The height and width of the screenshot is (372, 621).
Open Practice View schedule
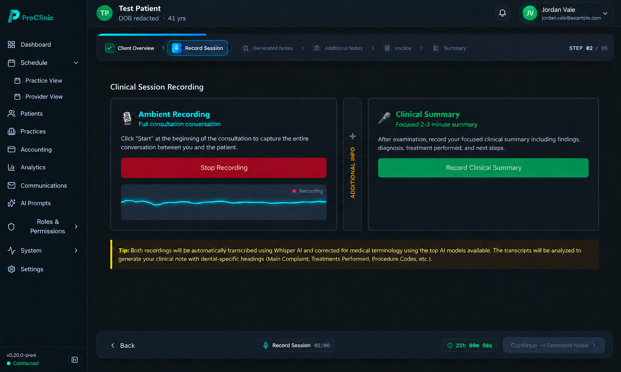point(38,81)
